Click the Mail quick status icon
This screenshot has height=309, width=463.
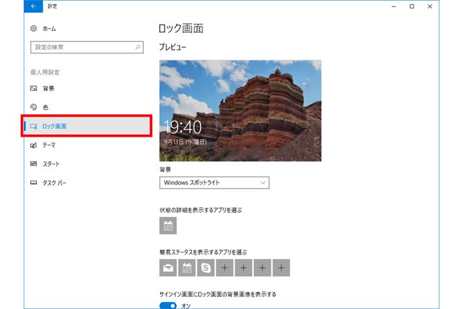click(x=168, y=268)
